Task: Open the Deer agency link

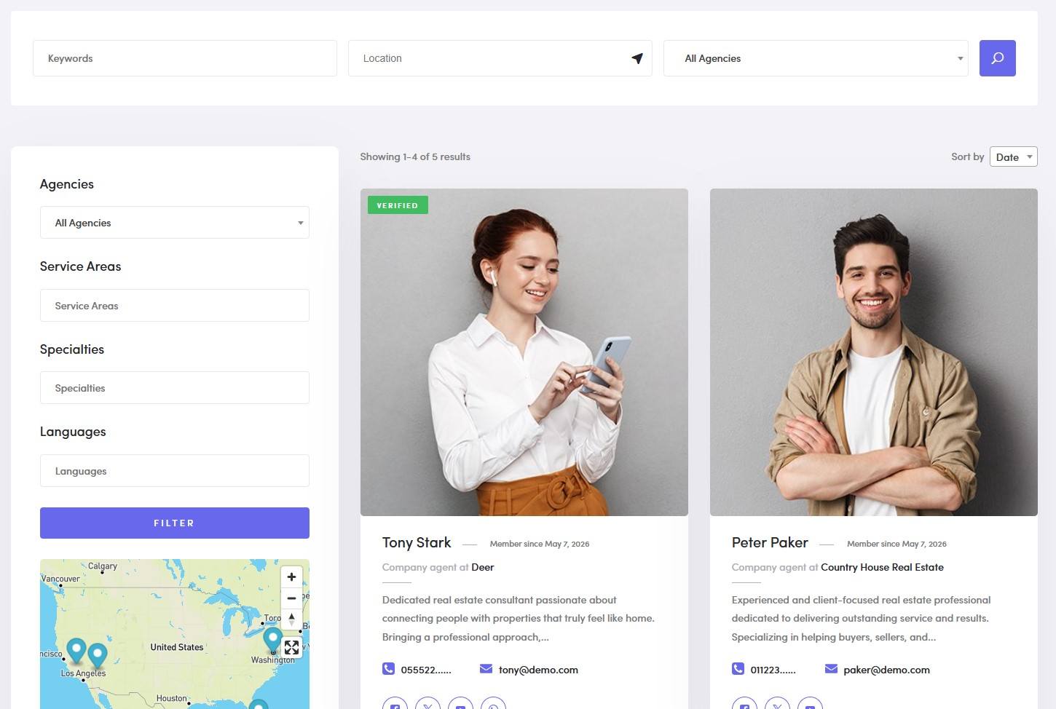Action: (482, 567)
